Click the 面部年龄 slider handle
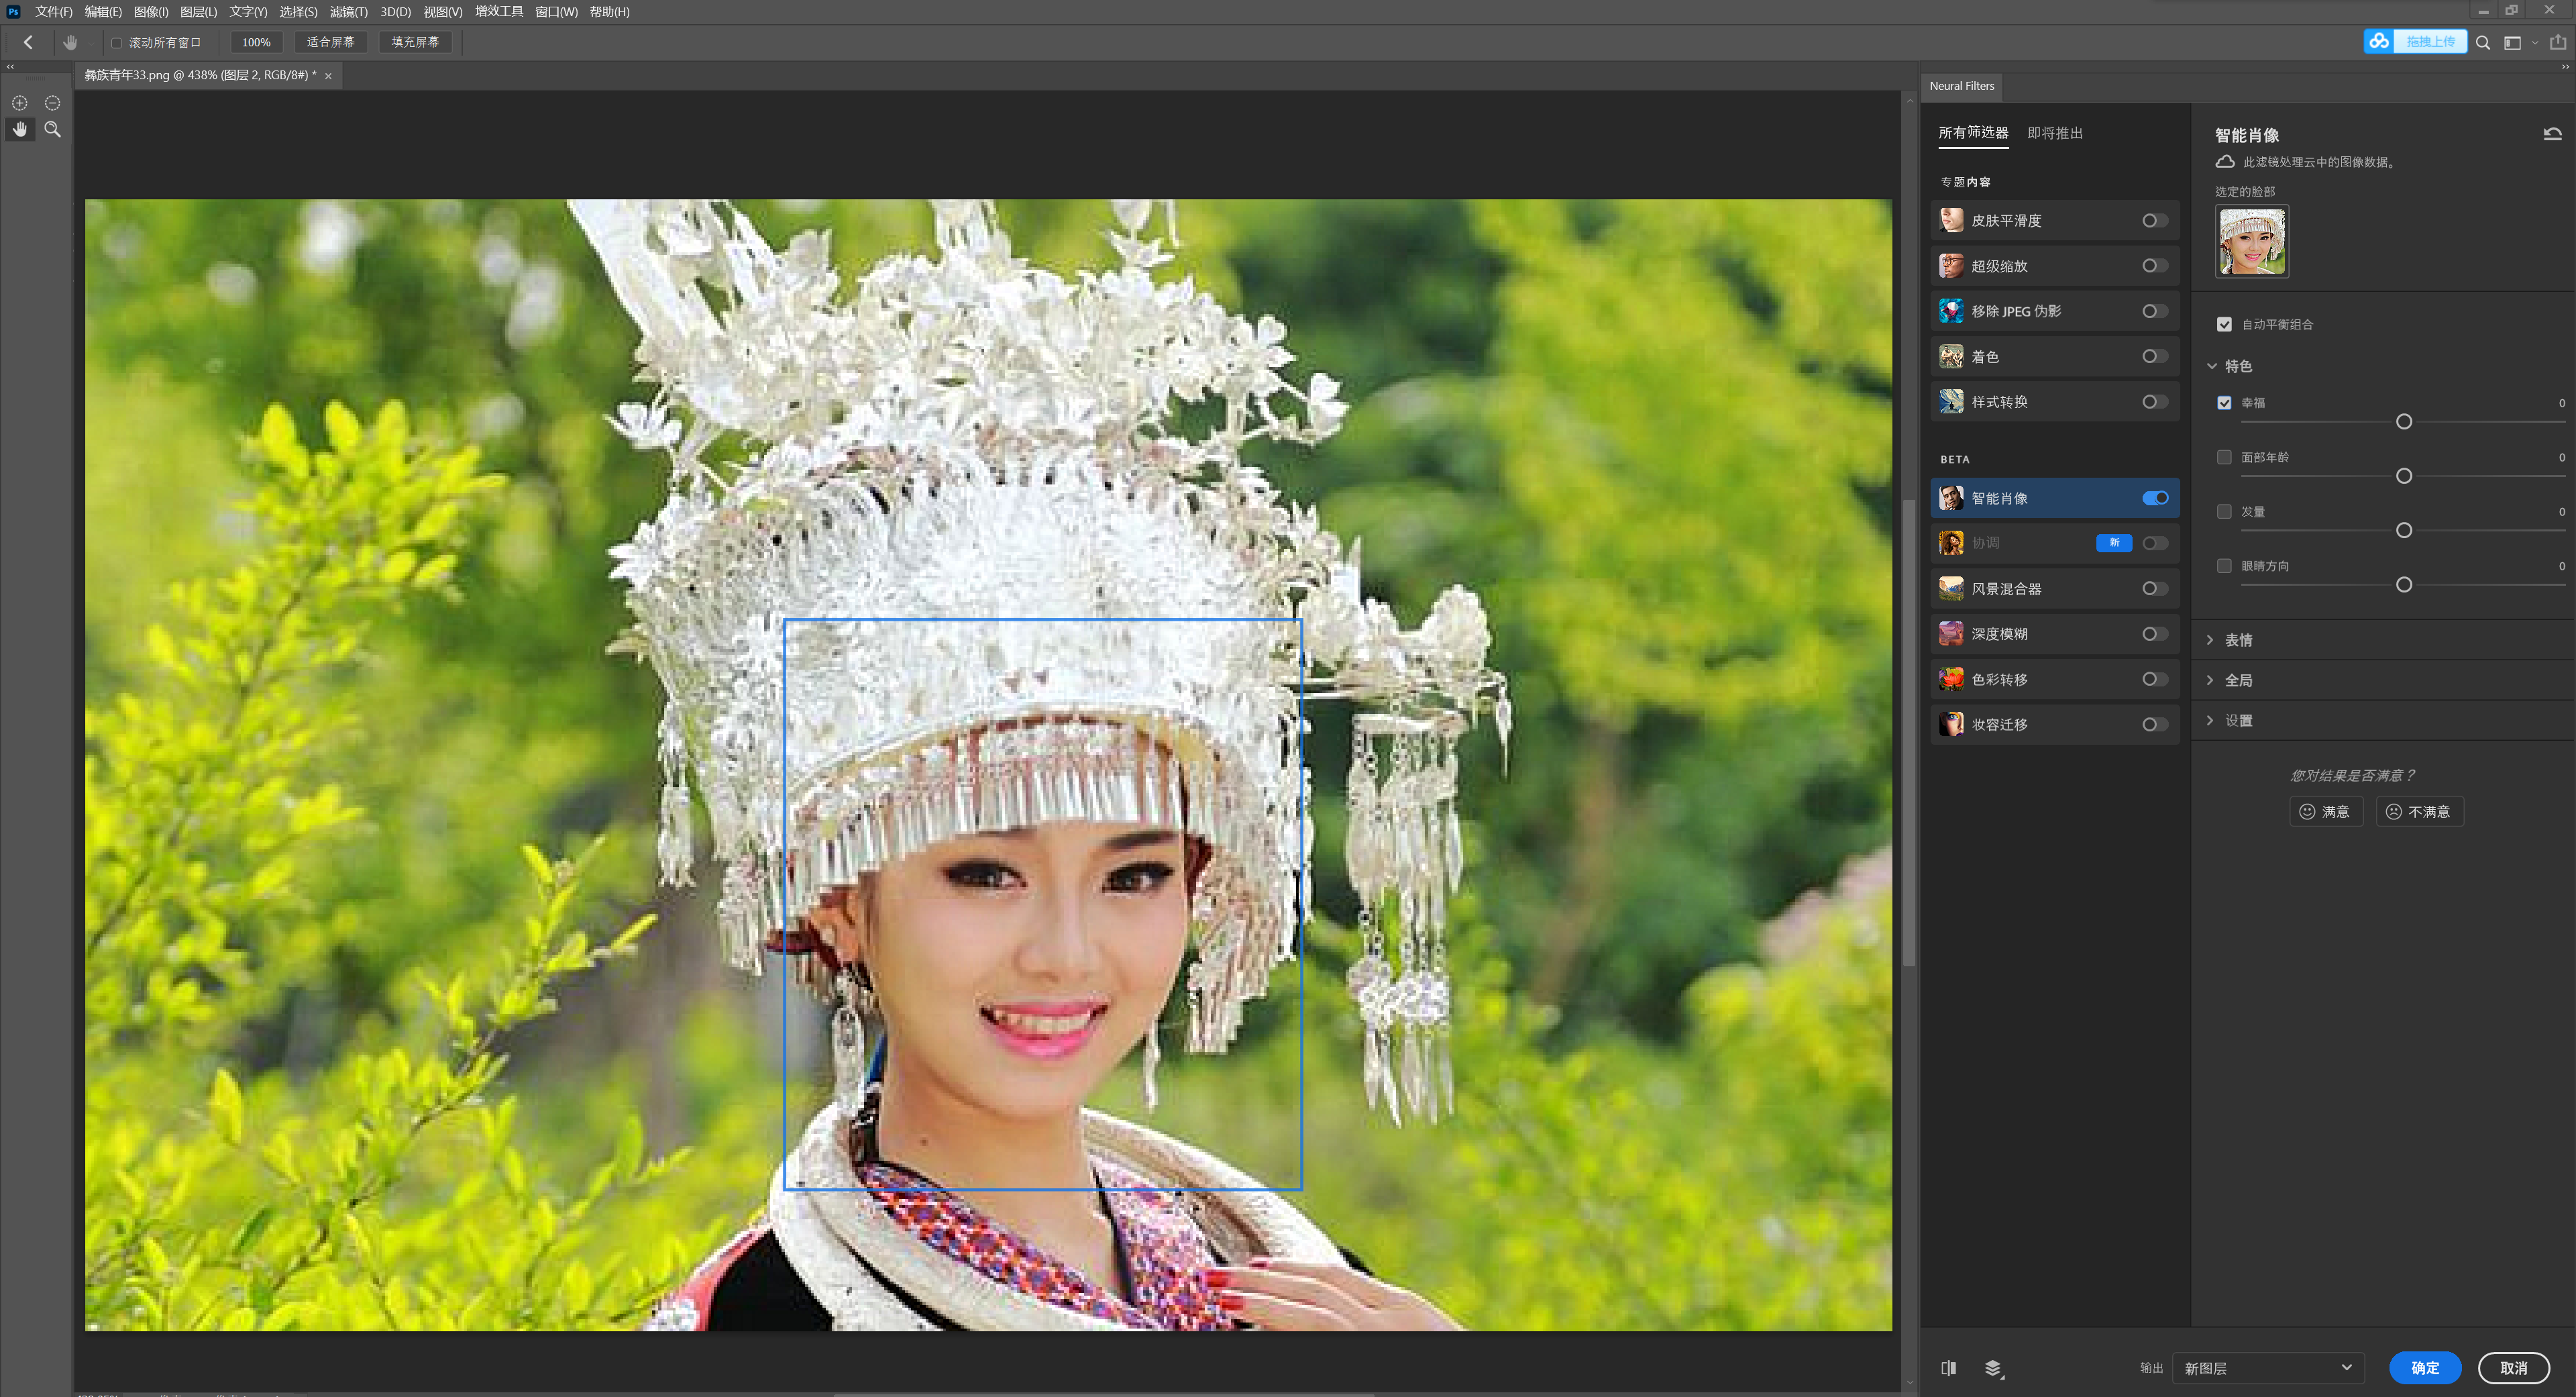 point(2404,476)
